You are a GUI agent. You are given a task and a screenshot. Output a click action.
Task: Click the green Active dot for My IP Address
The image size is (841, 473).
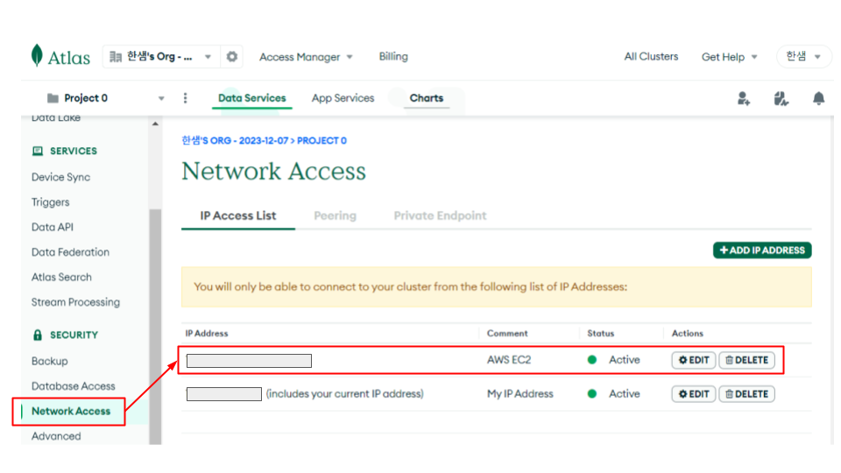592,394
